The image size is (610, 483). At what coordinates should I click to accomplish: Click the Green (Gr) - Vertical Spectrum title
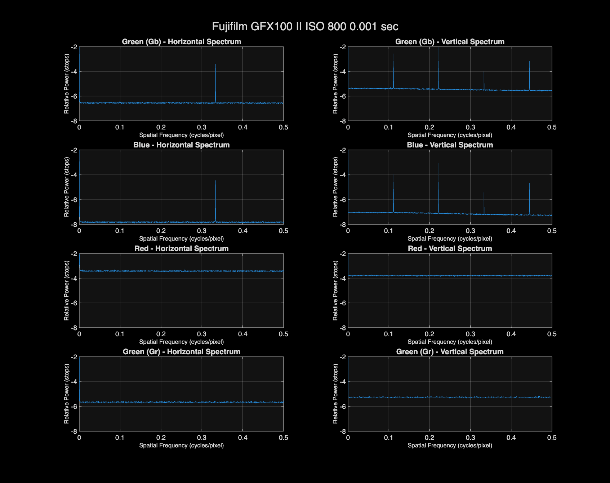tap(450, 352)
